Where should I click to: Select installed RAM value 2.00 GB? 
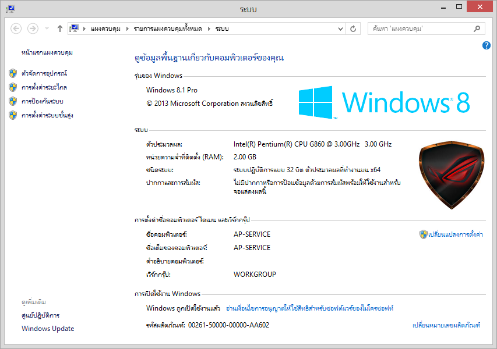coord(245,157)
